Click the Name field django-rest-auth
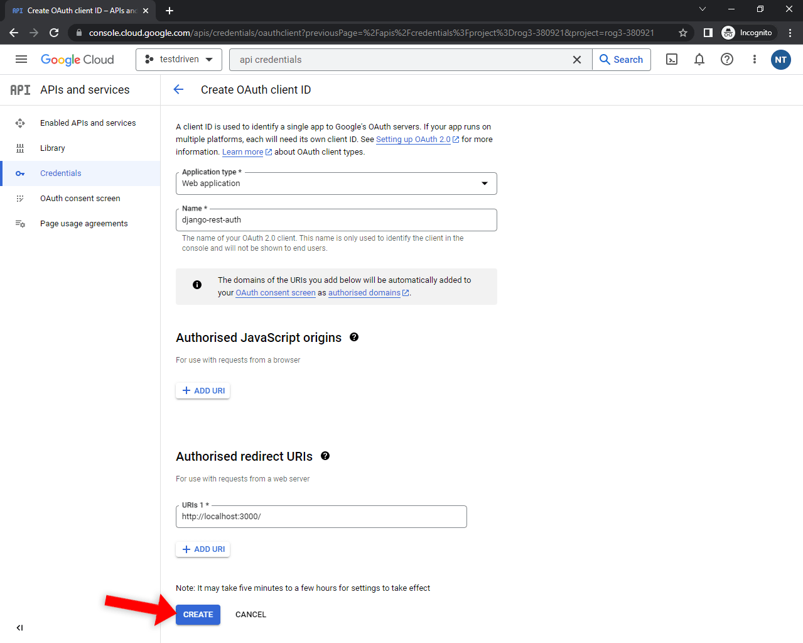803x643 pixels. point(337,220)
